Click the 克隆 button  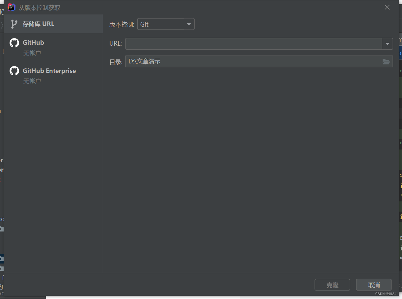pyautogui.click(x=332, y=285)
